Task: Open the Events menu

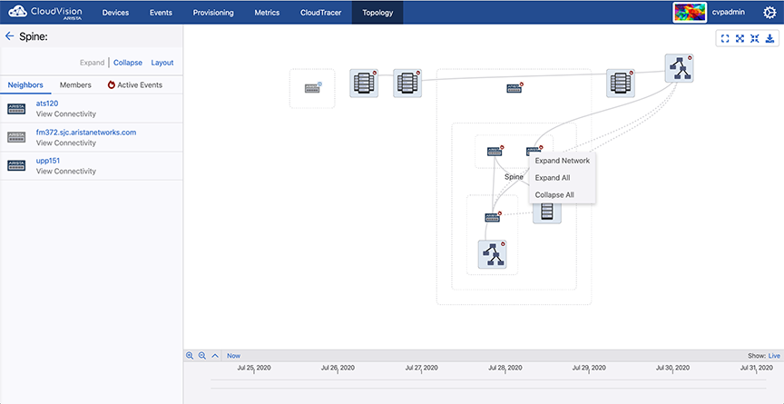Action: pyautogui.click(x=161, y=13)
